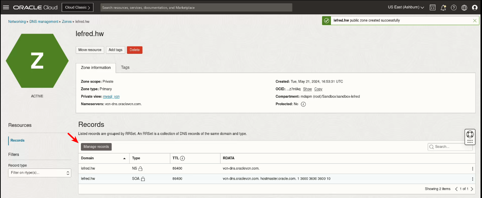Click the Oracle Cloud logo
This screenshot has height=198, width=482.
point(35,7)
